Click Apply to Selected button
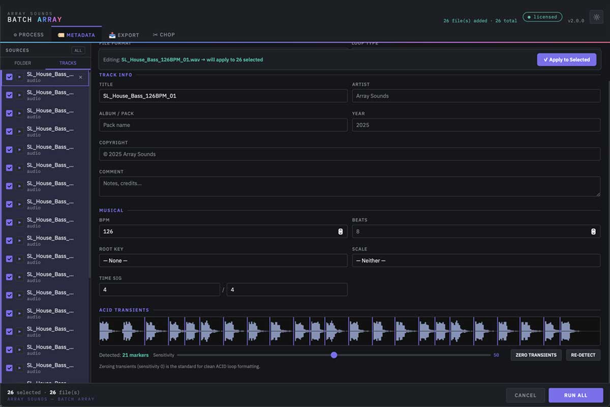The height and width of the screenshot is (407, 610). tap(567, 60)
